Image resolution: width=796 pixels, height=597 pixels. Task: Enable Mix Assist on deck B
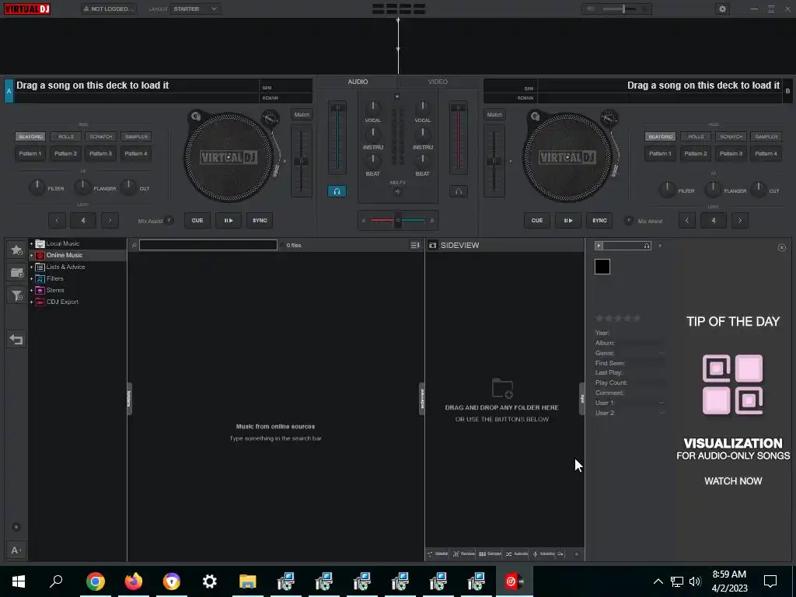click(x=628, y=220)
